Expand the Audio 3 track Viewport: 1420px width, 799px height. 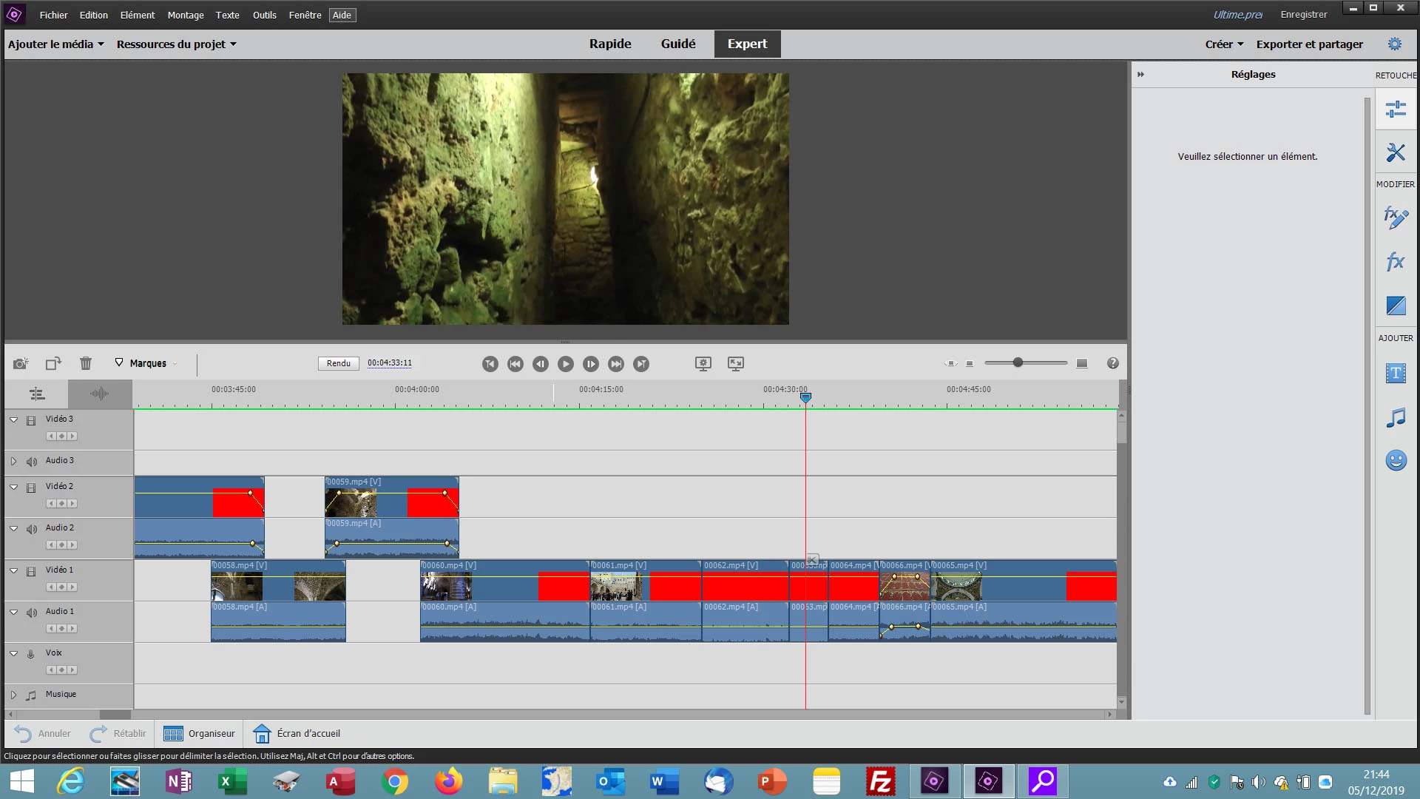13,461
